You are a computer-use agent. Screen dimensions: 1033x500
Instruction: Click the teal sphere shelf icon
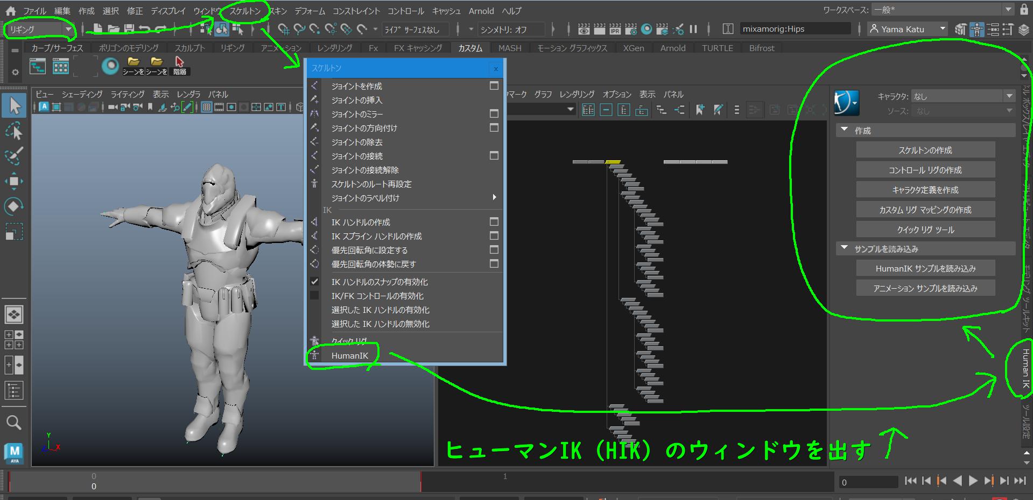pos(110,66)
